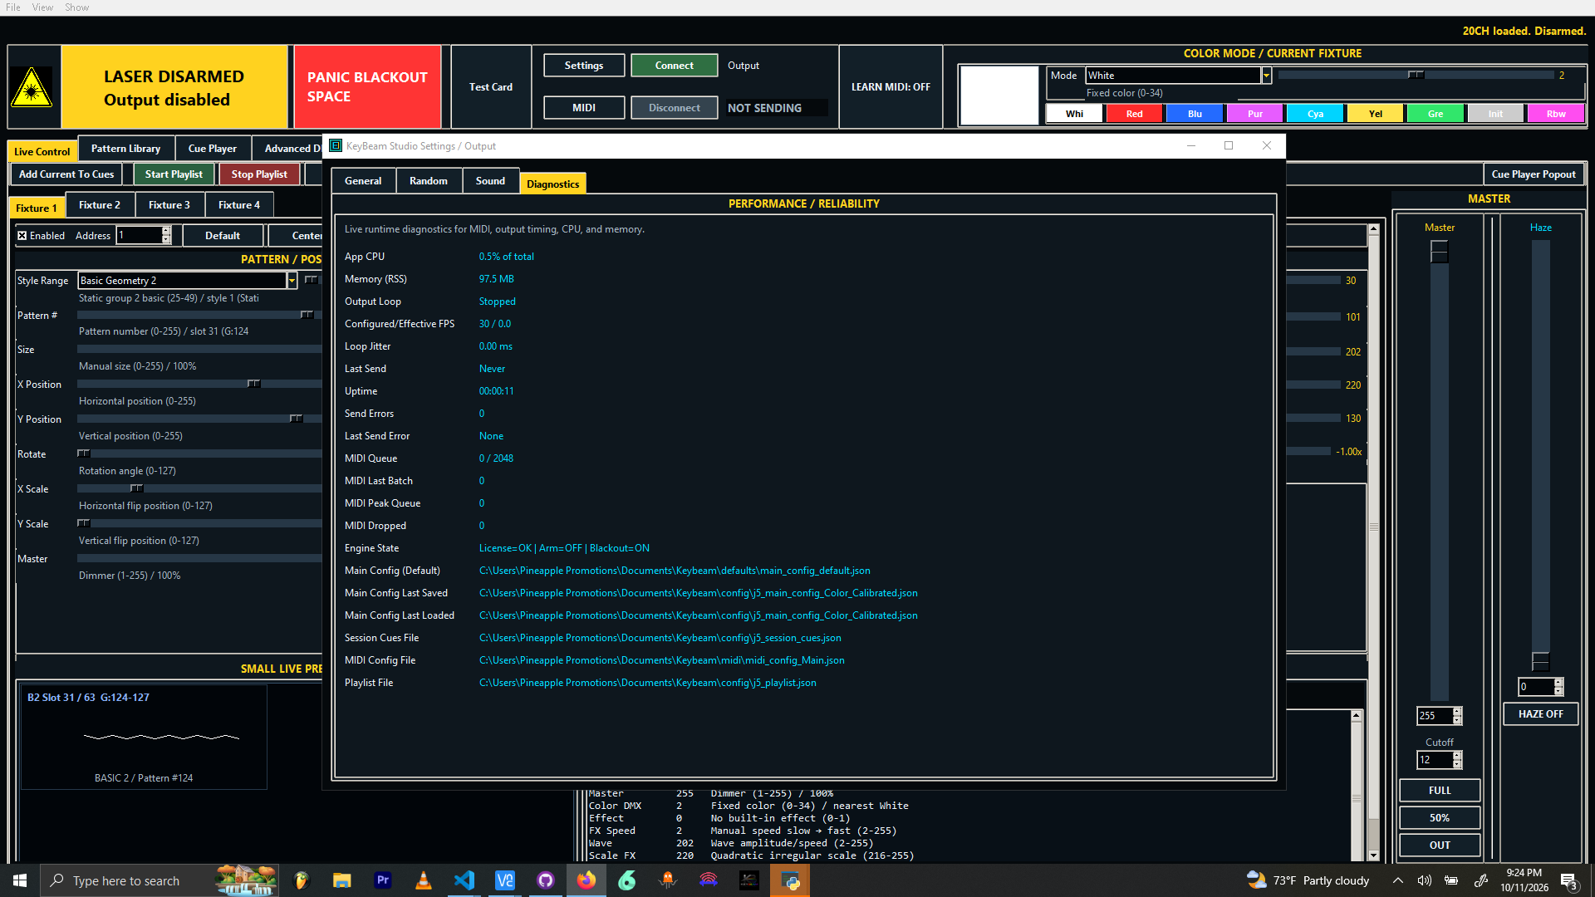Toggle the LEARN MIDI: OFF button
The width and height of the screenshot is (1595, 897).
click(891, 87)
